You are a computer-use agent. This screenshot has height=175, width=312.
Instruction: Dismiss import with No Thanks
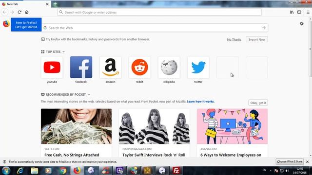234,39
